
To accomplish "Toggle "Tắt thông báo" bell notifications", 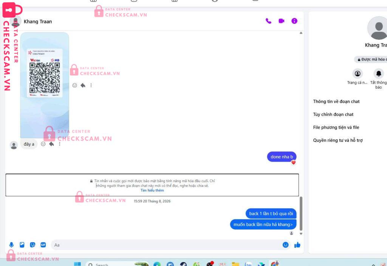I will pyautogui.click(x=378, y=73).
